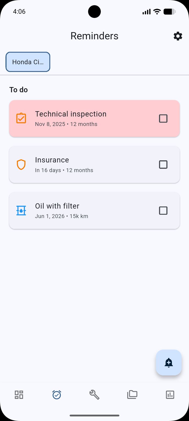The height and width of the screenshot is (421, 189).
Task: Select the reminders alarm clock tab
Action: click(57, 395)
